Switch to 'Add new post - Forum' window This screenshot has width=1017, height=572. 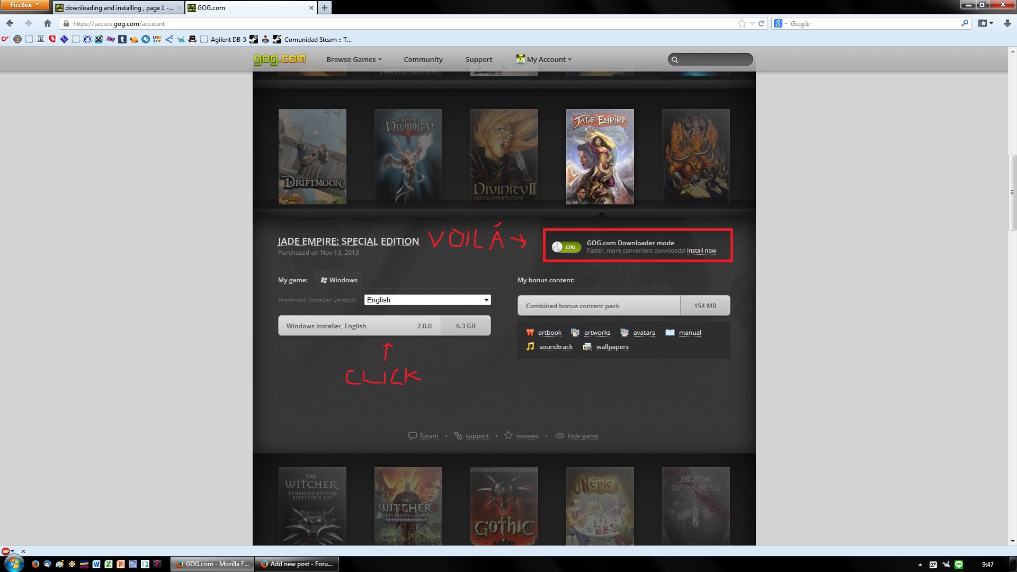click(297, 564)
